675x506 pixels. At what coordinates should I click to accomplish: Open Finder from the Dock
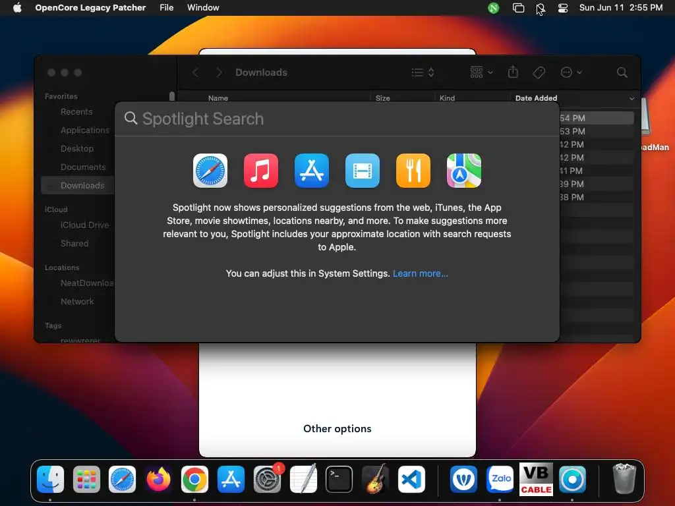50,479
